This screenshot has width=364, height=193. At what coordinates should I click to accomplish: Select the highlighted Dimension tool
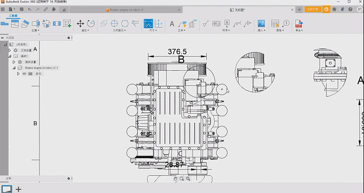pos(148,24)
